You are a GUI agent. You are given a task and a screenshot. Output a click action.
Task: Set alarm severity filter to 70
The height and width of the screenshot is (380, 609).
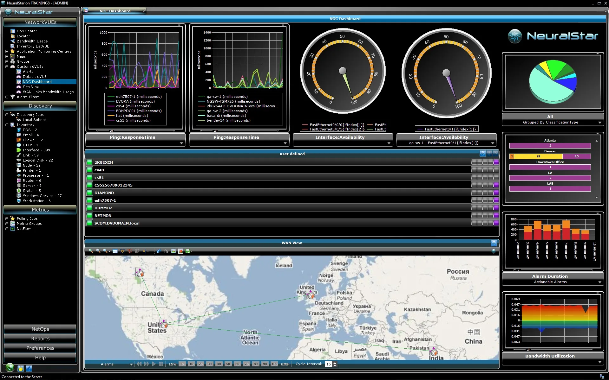(246, 364)
